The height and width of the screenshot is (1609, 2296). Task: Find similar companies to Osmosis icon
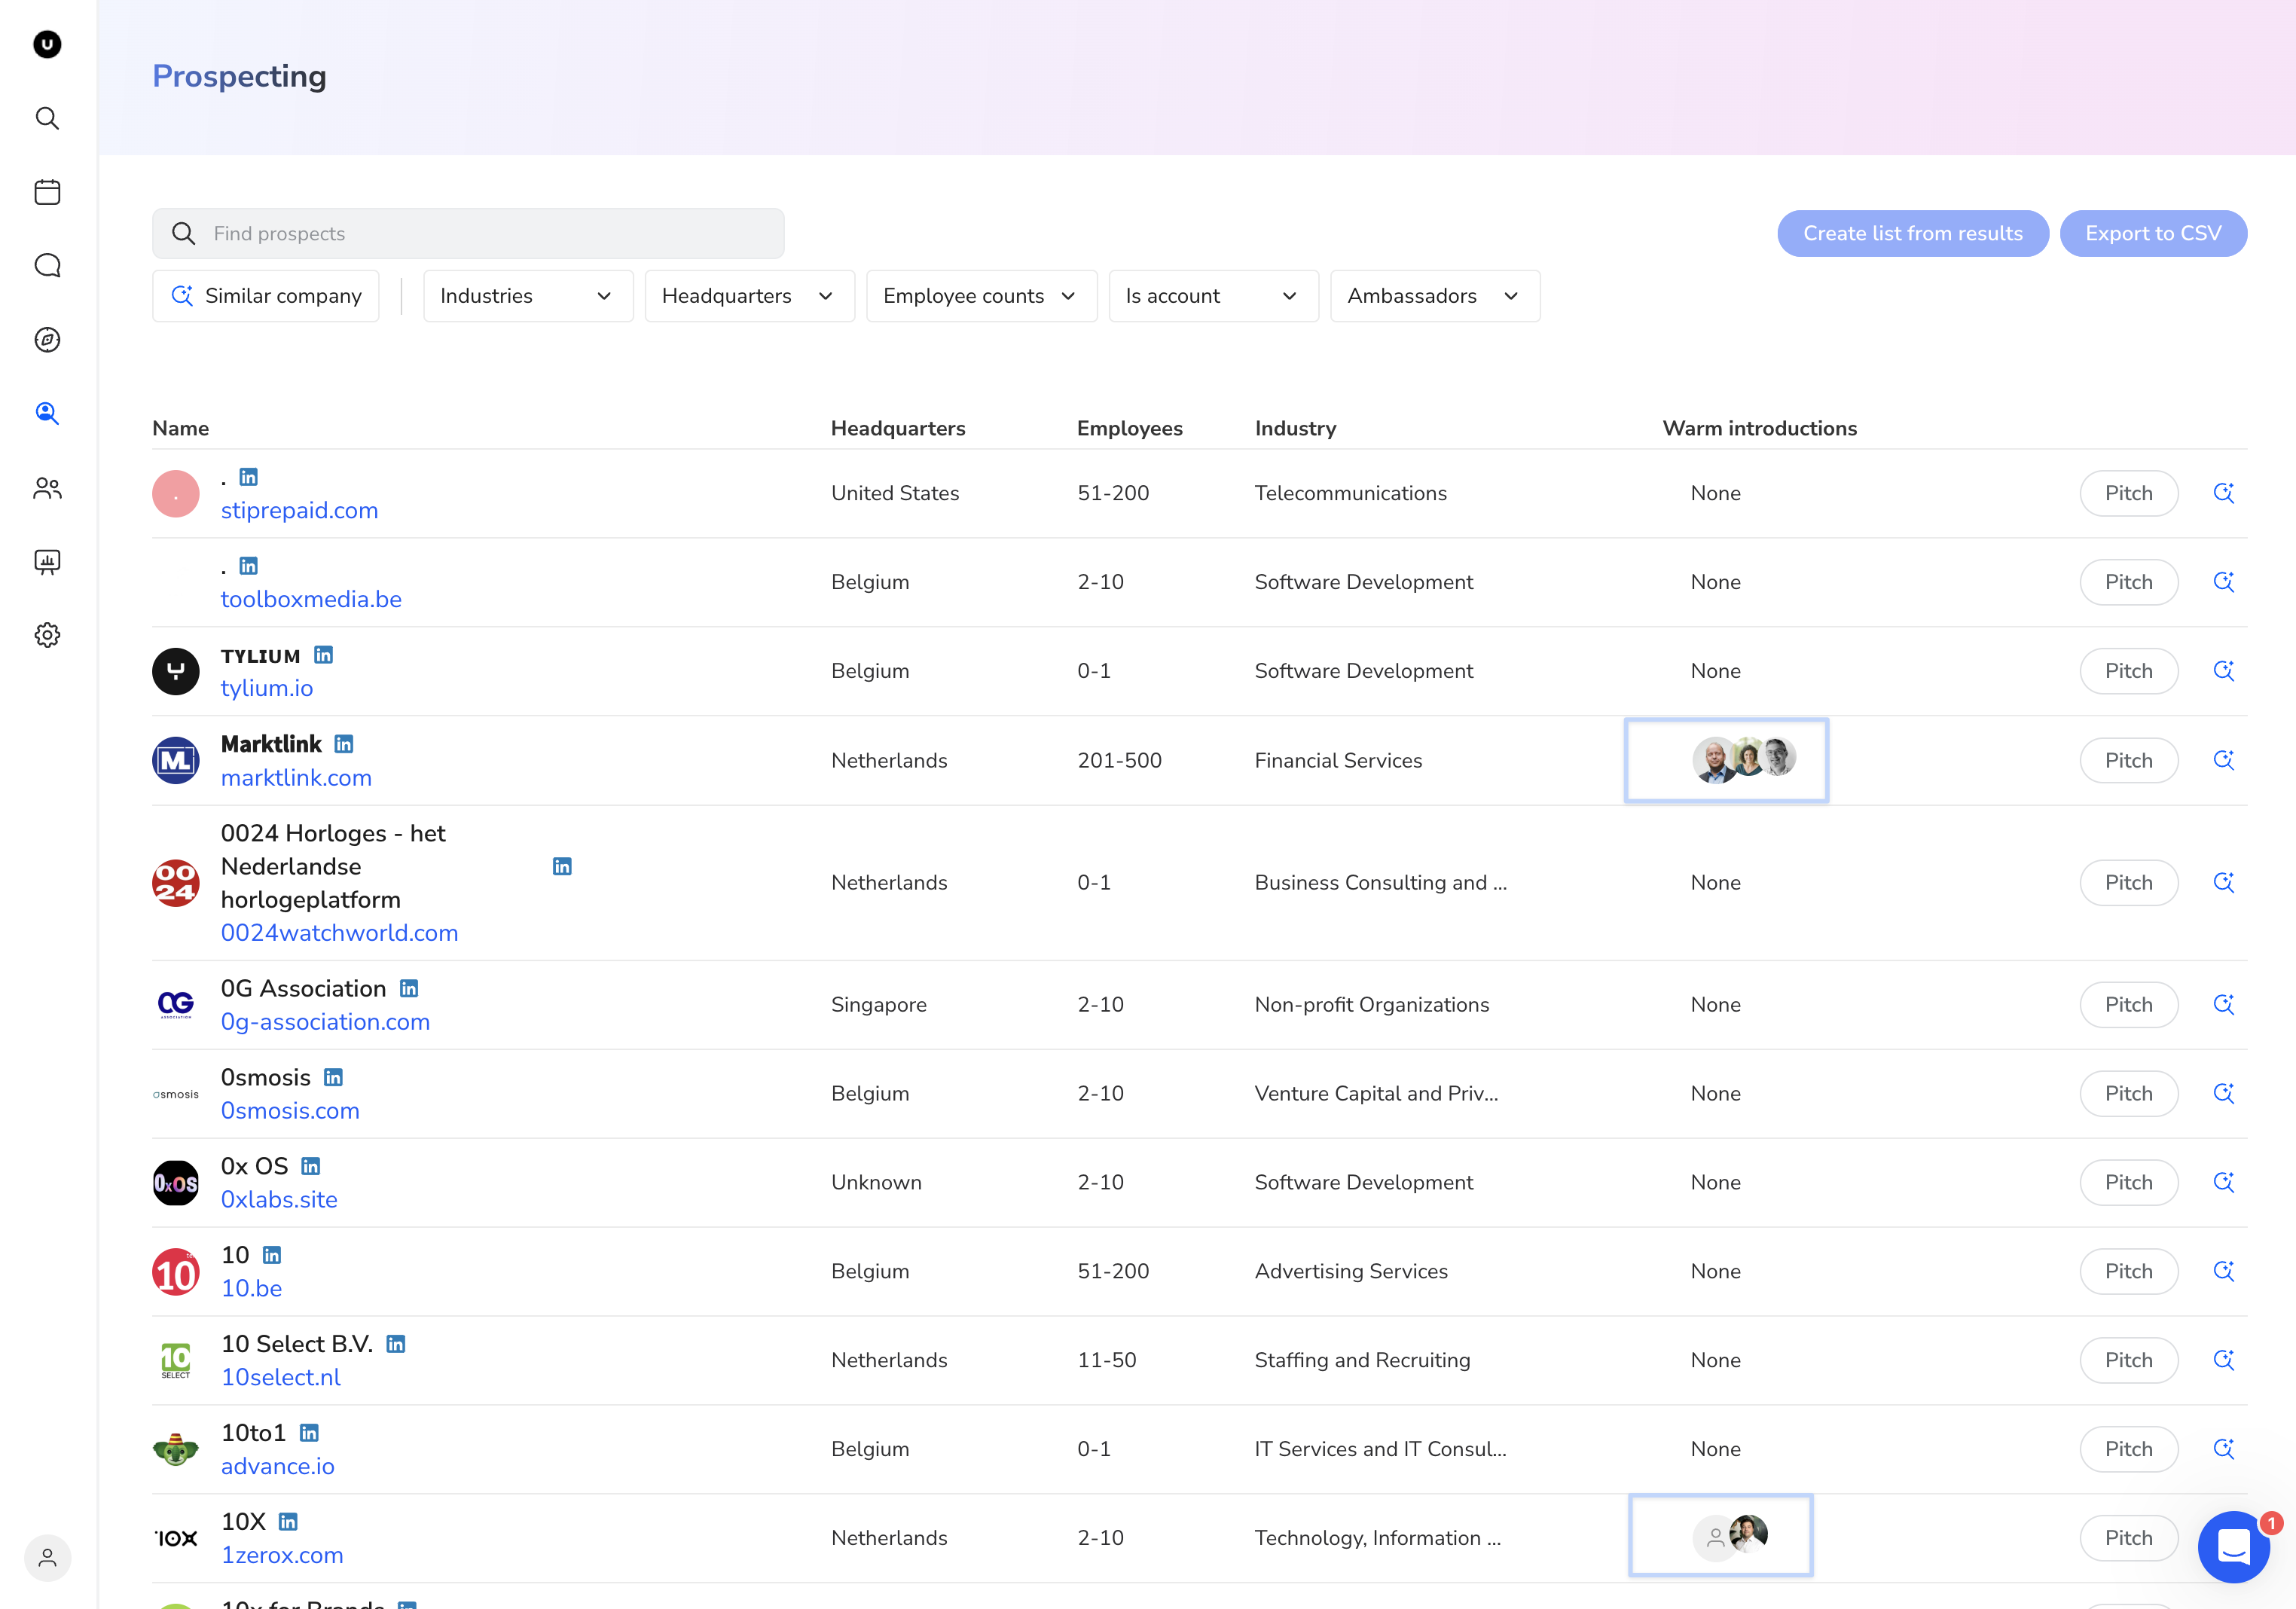[x=2223, y=1093]
